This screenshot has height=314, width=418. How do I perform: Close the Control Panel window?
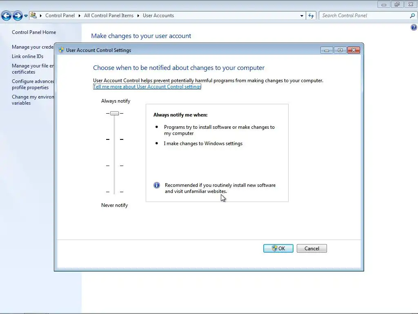click(x=411, y=4)
